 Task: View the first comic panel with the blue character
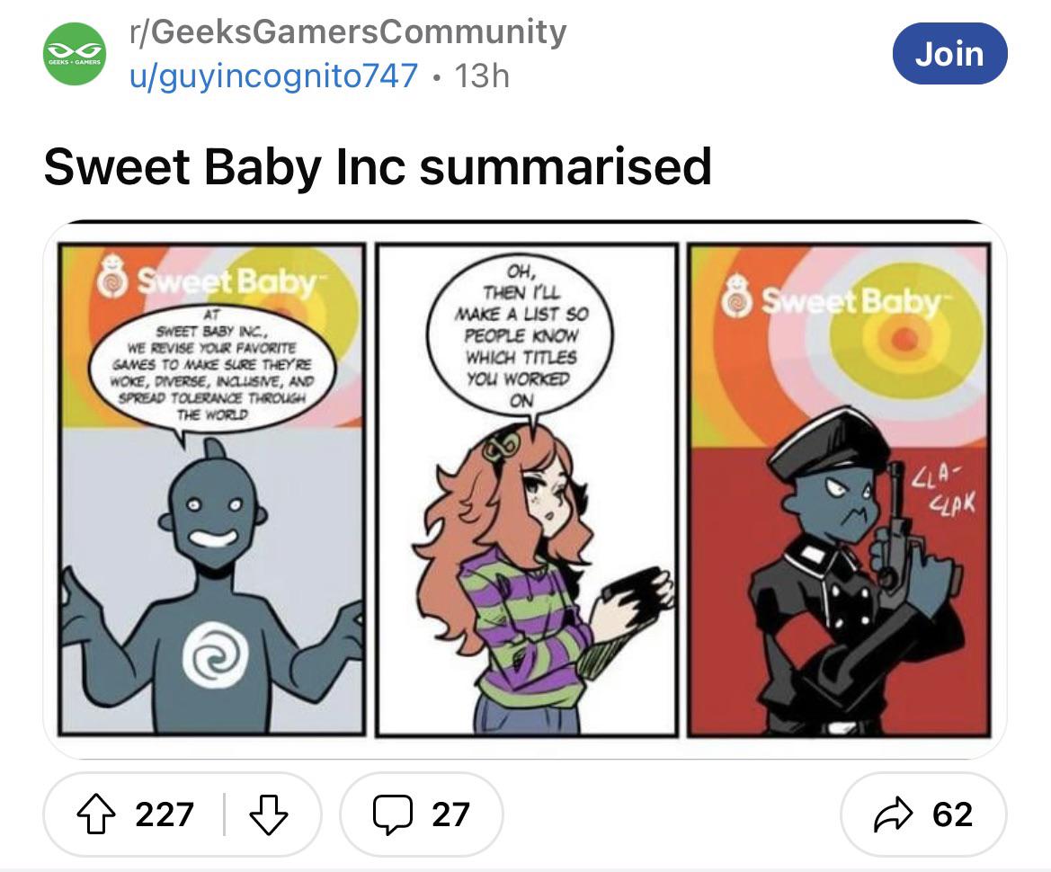(x=212, y=489)
